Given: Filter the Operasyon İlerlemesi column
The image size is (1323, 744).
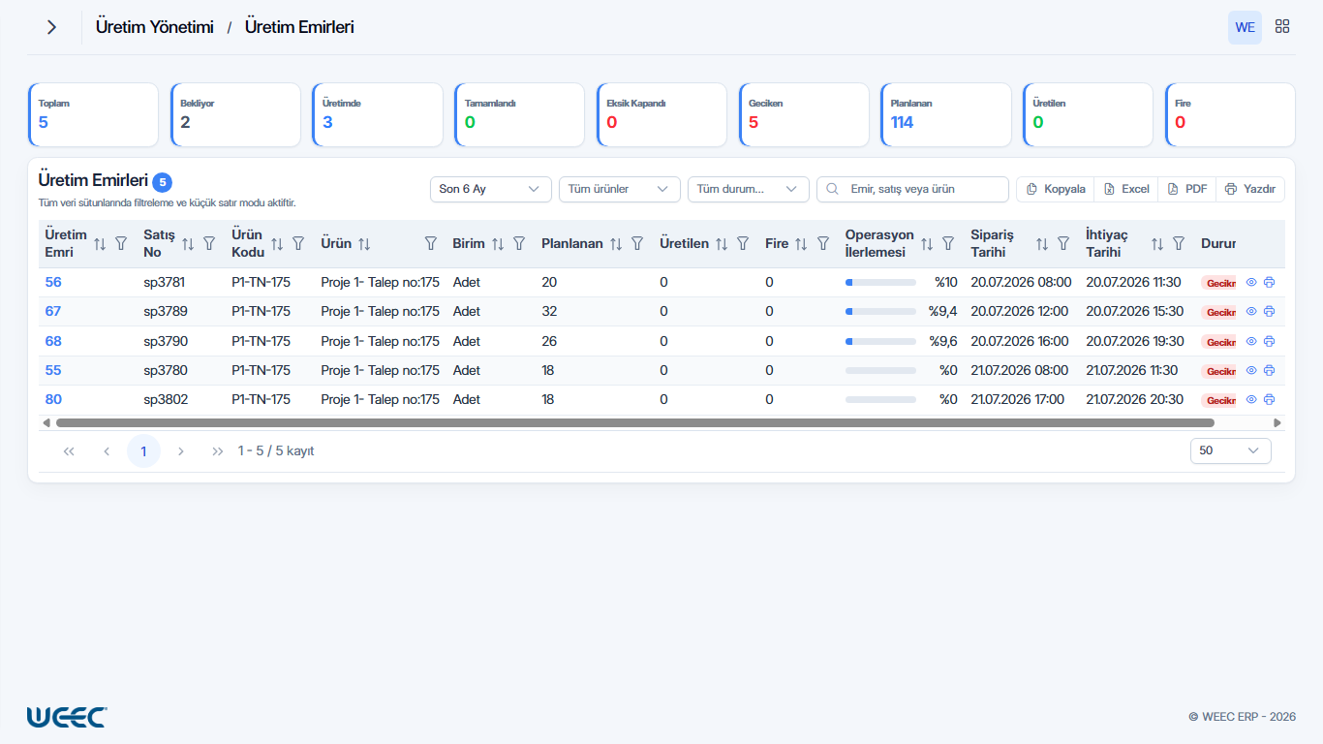Looking at the screenshot, I should [x=948, y=244].
